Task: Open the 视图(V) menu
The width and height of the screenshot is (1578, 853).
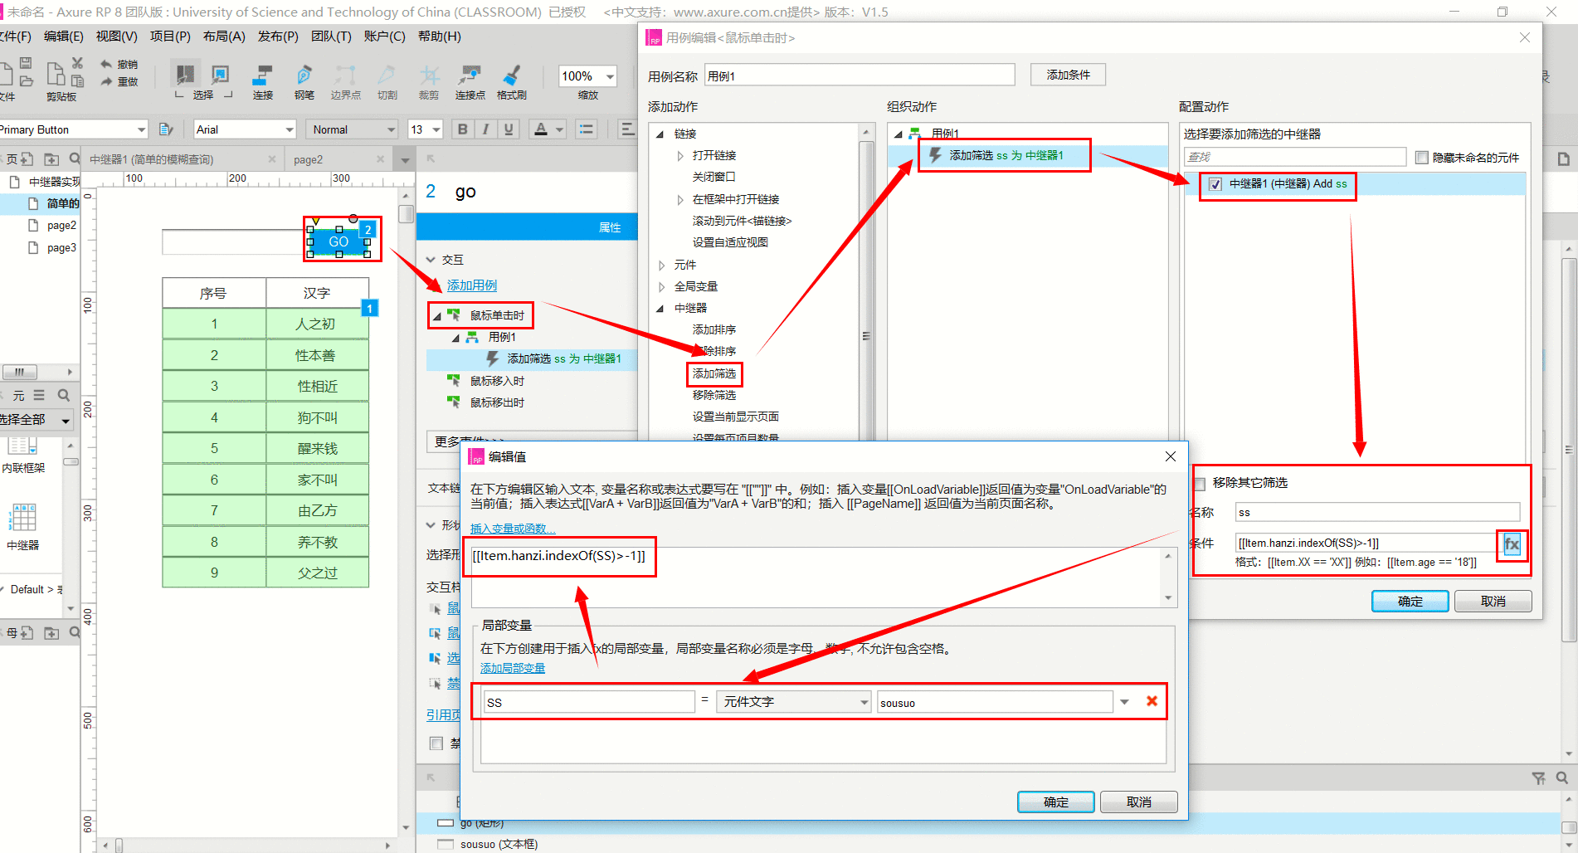Action: (117, 37)
